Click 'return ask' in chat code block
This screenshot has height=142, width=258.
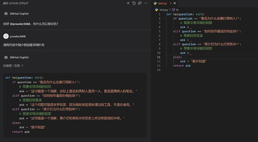click(21, 132)
